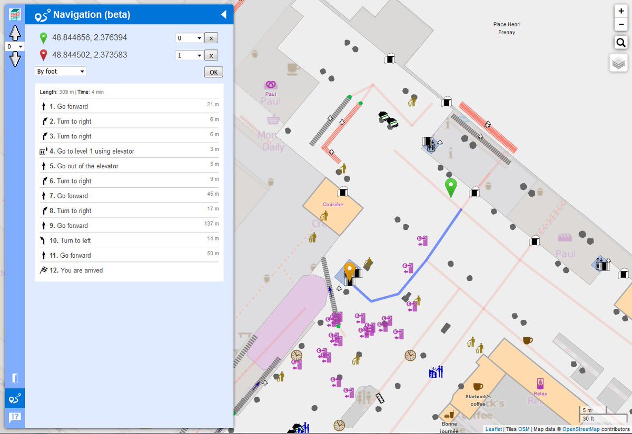Click the Bonne journée shop icon
Screen dimensions: 632x434
pos(449,416)
